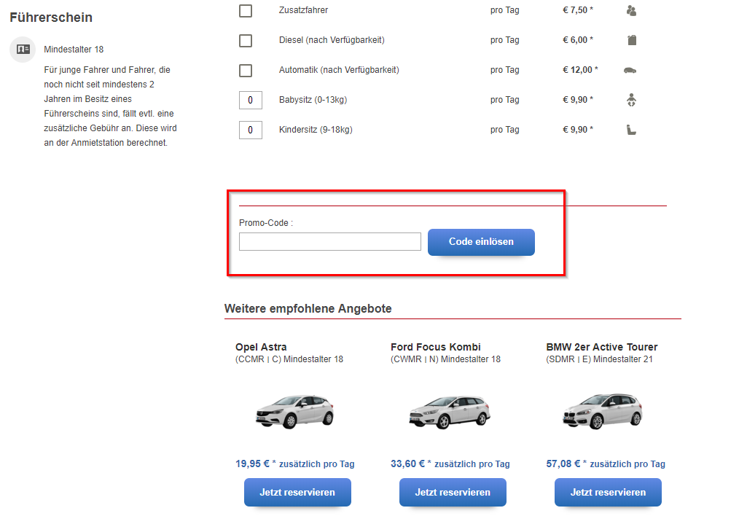Click the BMW 2er Active Tourer title
Screen dimensions: 739x524
coord(602,347)
